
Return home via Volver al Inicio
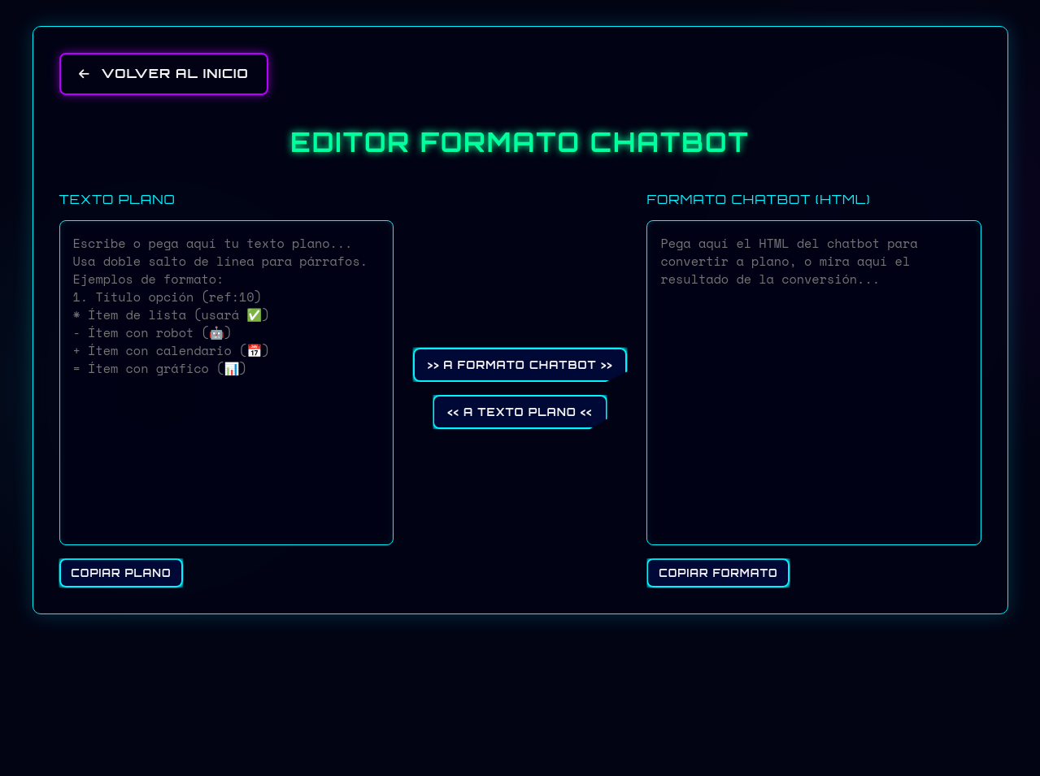(x=163, y=73)
